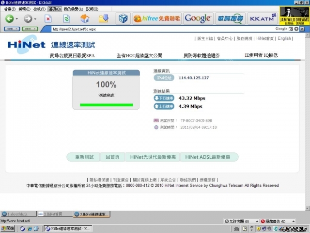This screenshot has width=310, height=233.
Task: Open the Google toolbar shortcut
Action: (x=198, y=18)
